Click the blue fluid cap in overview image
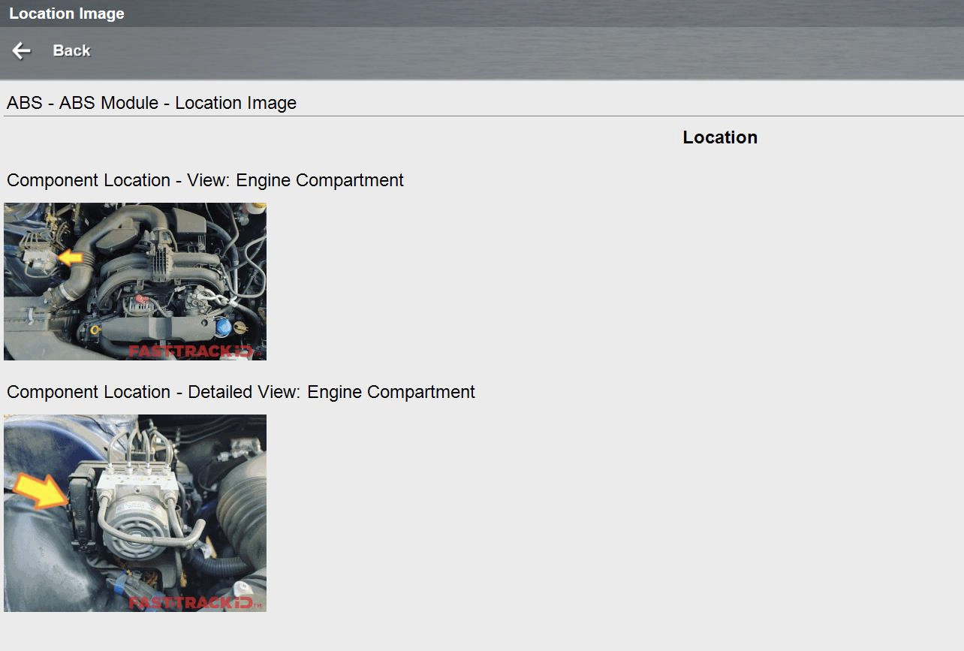964x651 pixels. (x=223, y=327)
